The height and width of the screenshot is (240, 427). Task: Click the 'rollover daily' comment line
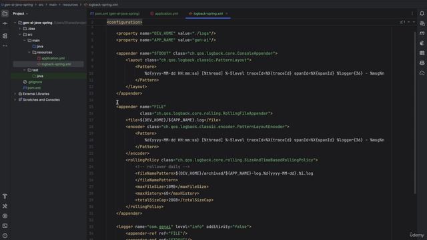pyautogui.click(x=162, y=167)
